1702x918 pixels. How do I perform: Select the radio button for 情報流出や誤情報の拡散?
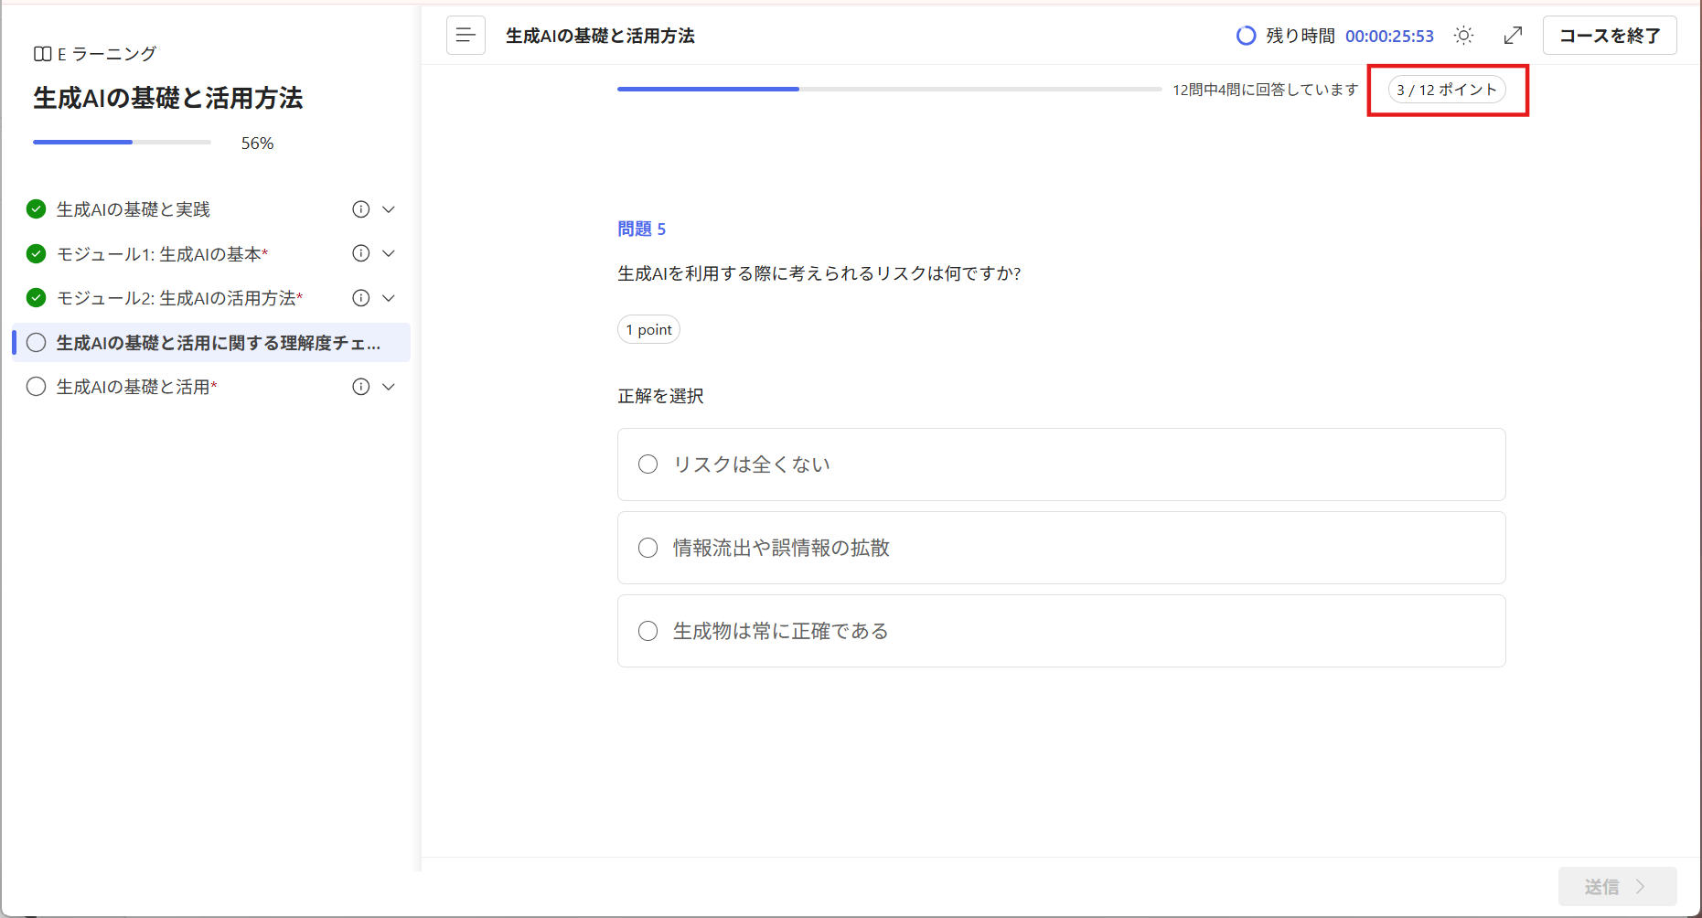pos(648,548)
